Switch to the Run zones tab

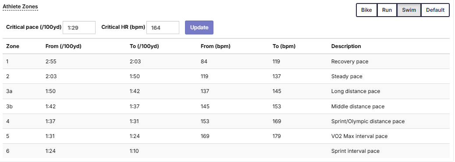tap(387, 10)
